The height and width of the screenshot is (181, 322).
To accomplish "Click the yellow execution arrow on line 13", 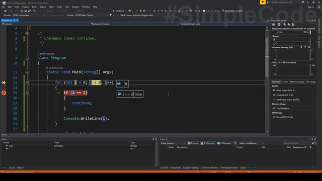I will [4, 82].
